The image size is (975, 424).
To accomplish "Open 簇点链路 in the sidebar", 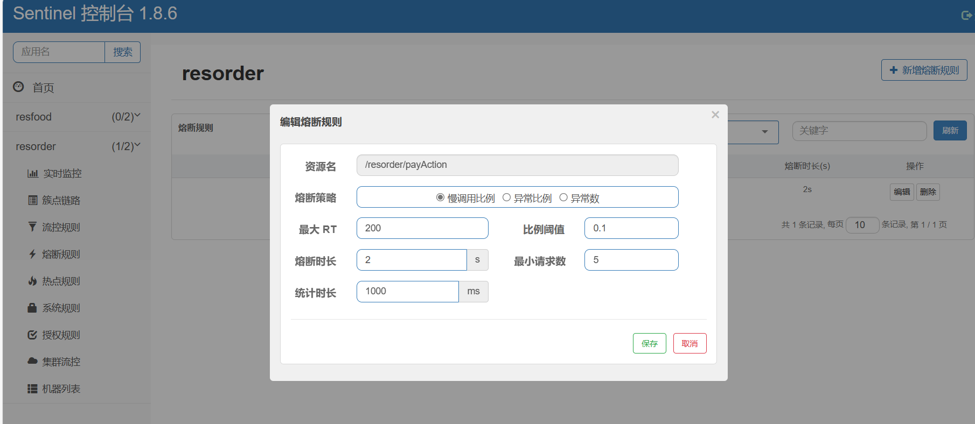I will (61, 200).
